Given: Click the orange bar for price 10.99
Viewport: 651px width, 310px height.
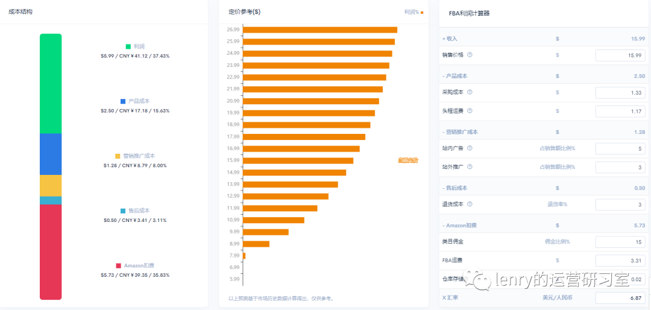Looking at the screenshot, I should pos(274,220).
